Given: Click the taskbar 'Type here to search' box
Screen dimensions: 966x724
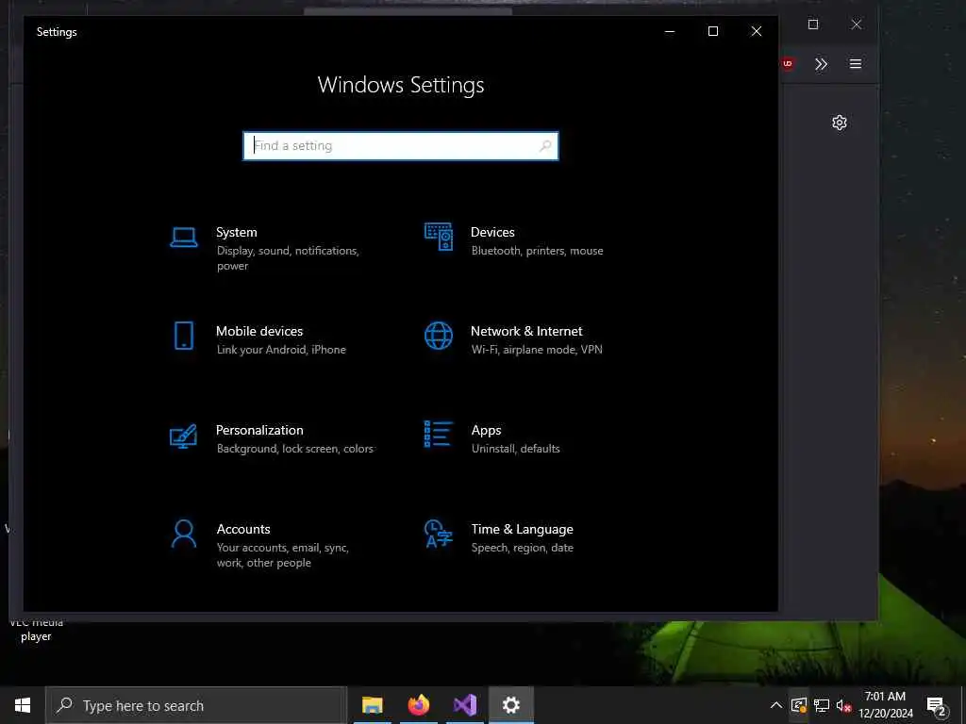Looking at the screenshot, I should click(196, 705).
